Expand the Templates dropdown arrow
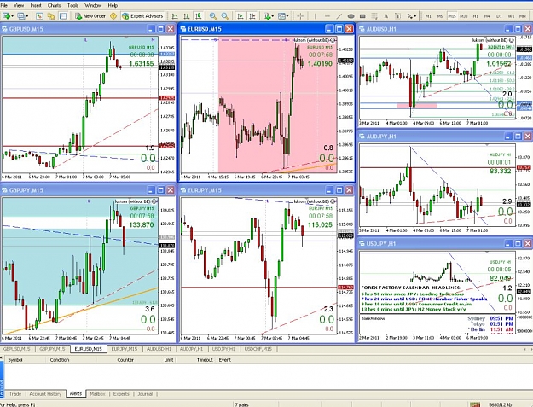The image size is (533, 407). pos(287,16)
